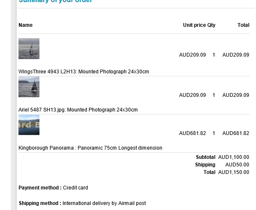Click 'International delivery by Airmail post' text

coord(104,203)
